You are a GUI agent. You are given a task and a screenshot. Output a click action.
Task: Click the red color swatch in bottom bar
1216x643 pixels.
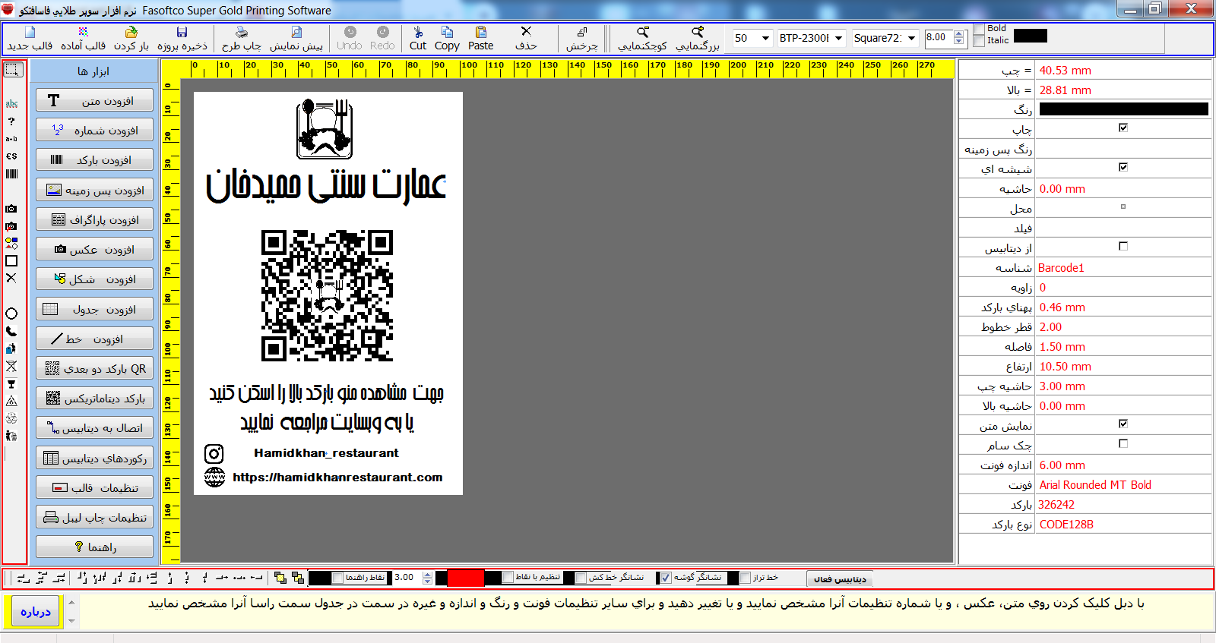(x=466, y=578)
